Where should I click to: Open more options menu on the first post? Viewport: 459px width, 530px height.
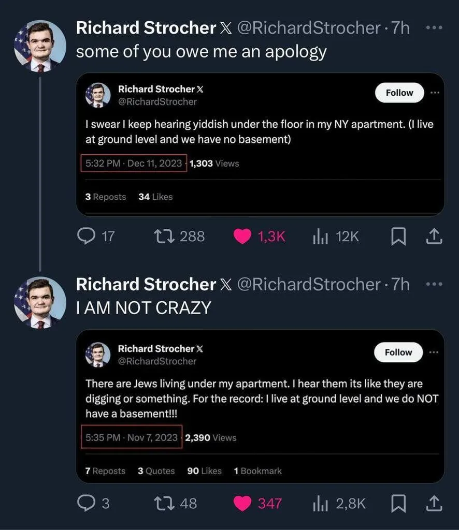click(x=434, y=28)
